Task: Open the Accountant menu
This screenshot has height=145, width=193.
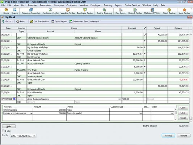Action: (45, 5)
